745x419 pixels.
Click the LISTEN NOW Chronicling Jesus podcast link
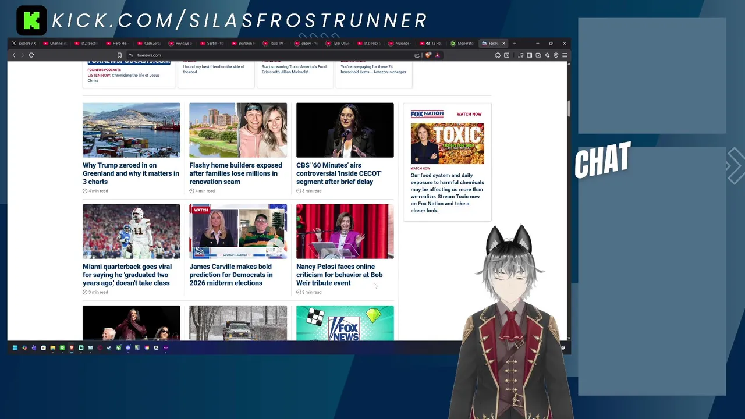tap(123, 78)
